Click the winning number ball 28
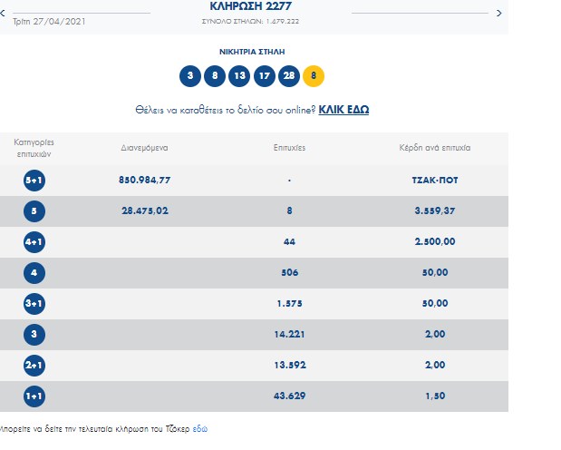The image size is (561, 450). (x=288, y=76)
